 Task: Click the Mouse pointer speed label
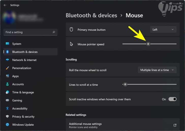(x=91, y=44)
